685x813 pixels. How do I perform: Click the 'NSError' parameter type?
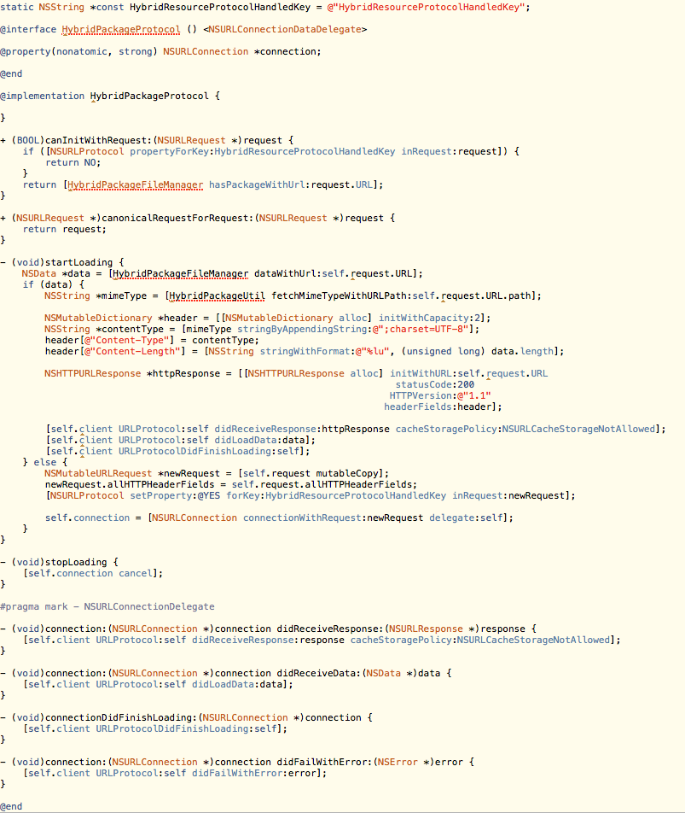point(398,762)
